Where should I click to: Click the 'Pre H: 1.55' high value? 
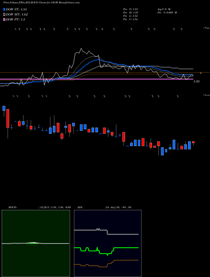click(x=131, y=13)
